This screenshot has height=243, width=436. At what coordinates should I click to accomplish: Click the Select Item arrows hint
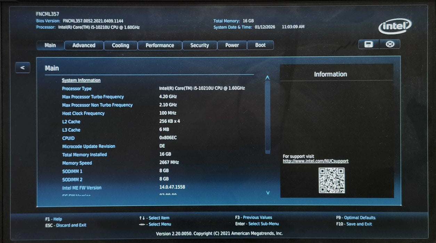154,218
